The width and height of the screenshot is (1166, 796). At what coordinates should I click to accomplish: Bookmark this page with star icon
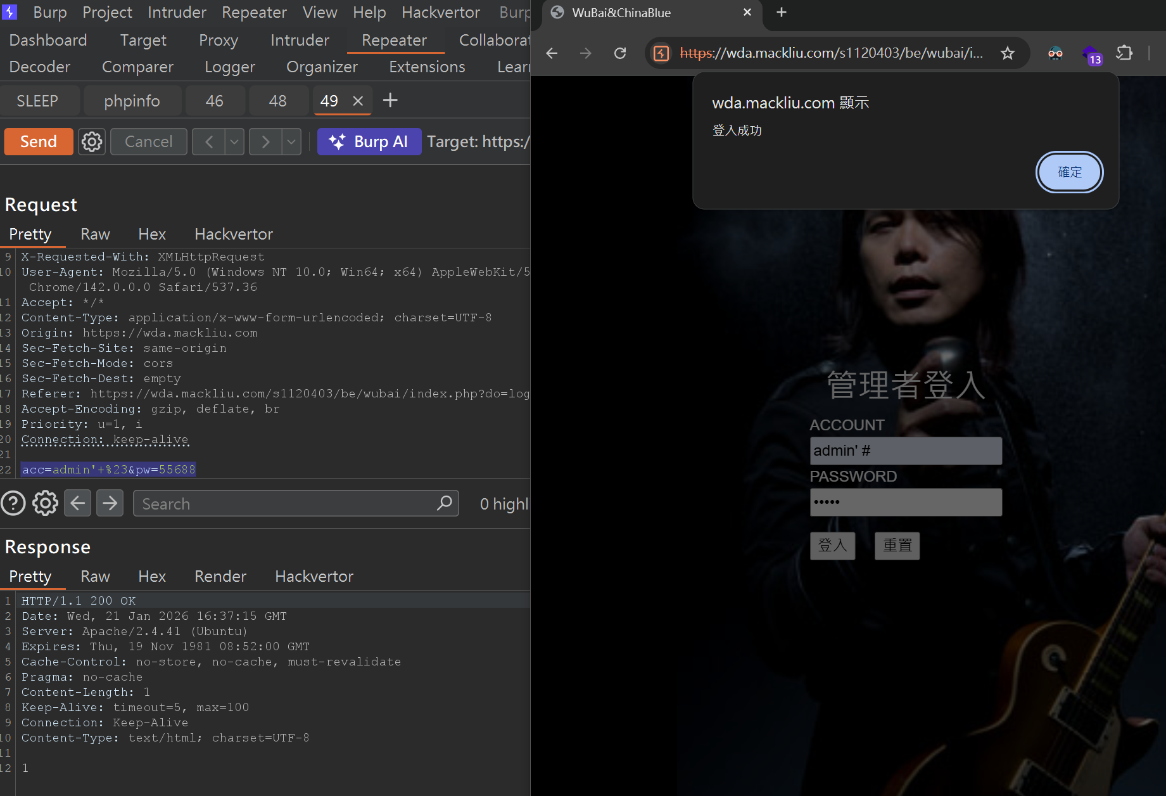coord(1007,53)
